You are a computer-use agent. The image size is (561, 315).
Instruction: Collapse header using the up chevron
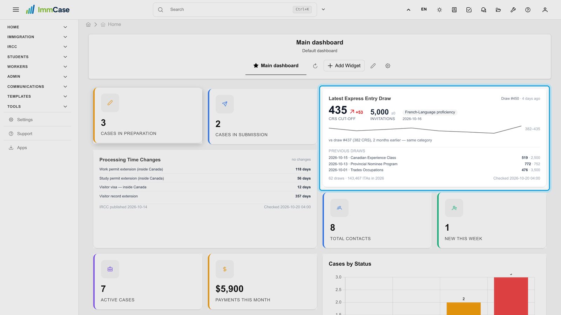[408, 10]
